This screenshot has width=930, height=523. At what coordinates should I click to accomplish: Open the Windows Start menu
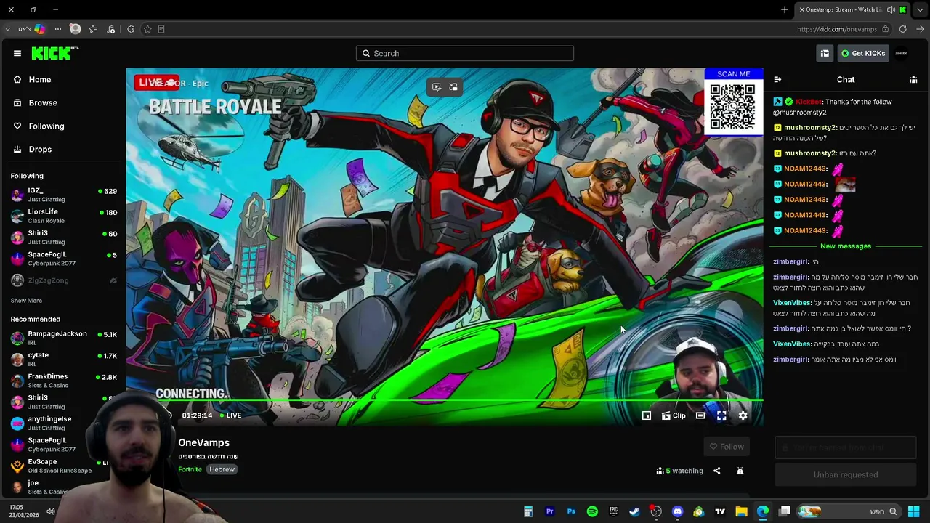coord(913,511)
